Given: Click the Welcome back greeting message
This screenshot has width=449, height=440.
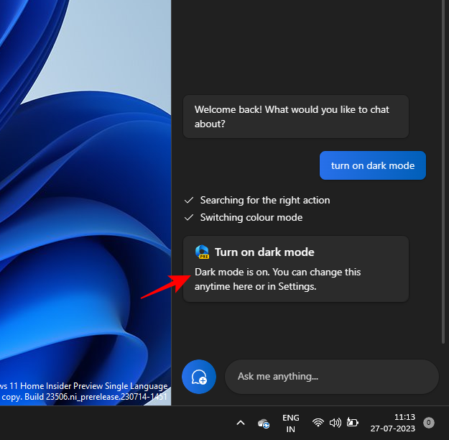Looking at the screenshot, I should coord(295,116).
